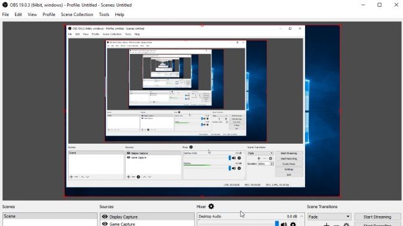Open Mic/Aux gear in previewed OBS mixer
This screenshot has height=226, width=403.
coord(239,168)
